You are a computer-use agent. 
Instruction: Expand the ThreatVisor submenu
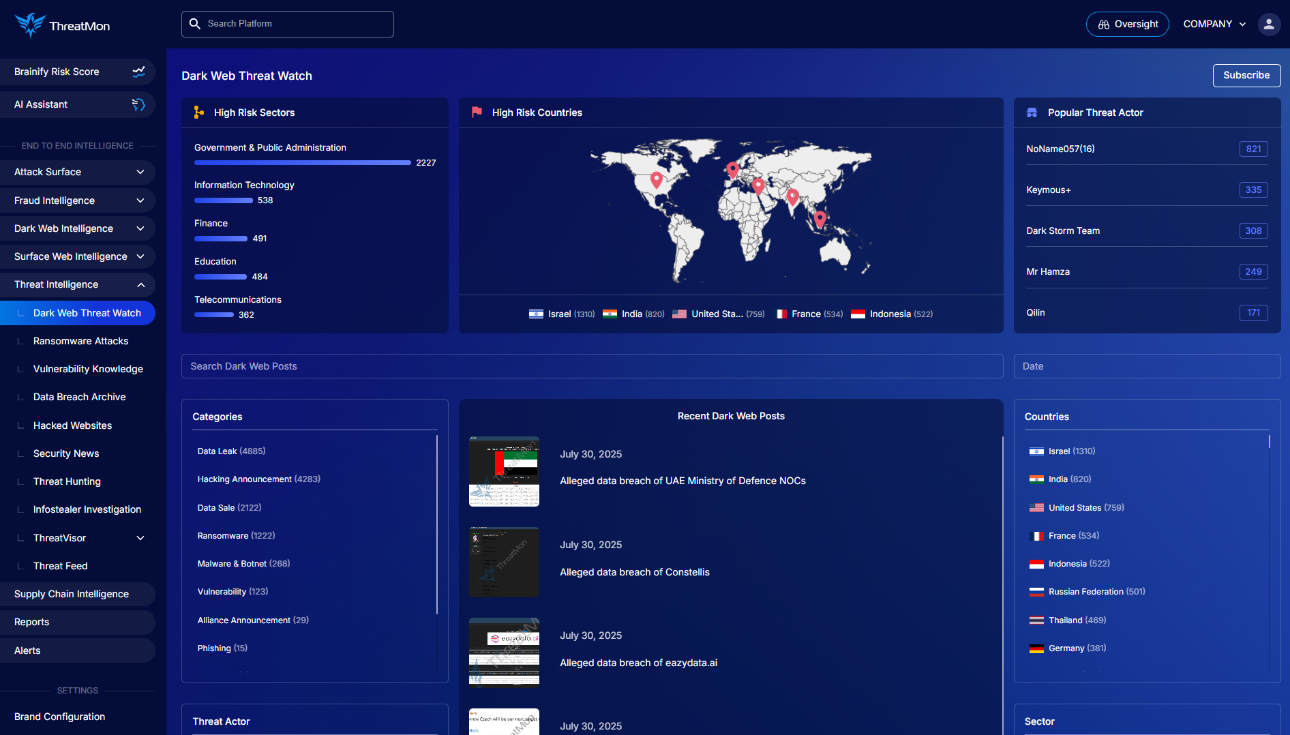(x=140, y=538)
